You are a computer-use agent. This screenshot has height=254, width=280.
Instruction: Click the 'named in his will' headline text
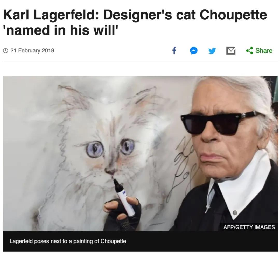tap(61, 30)
